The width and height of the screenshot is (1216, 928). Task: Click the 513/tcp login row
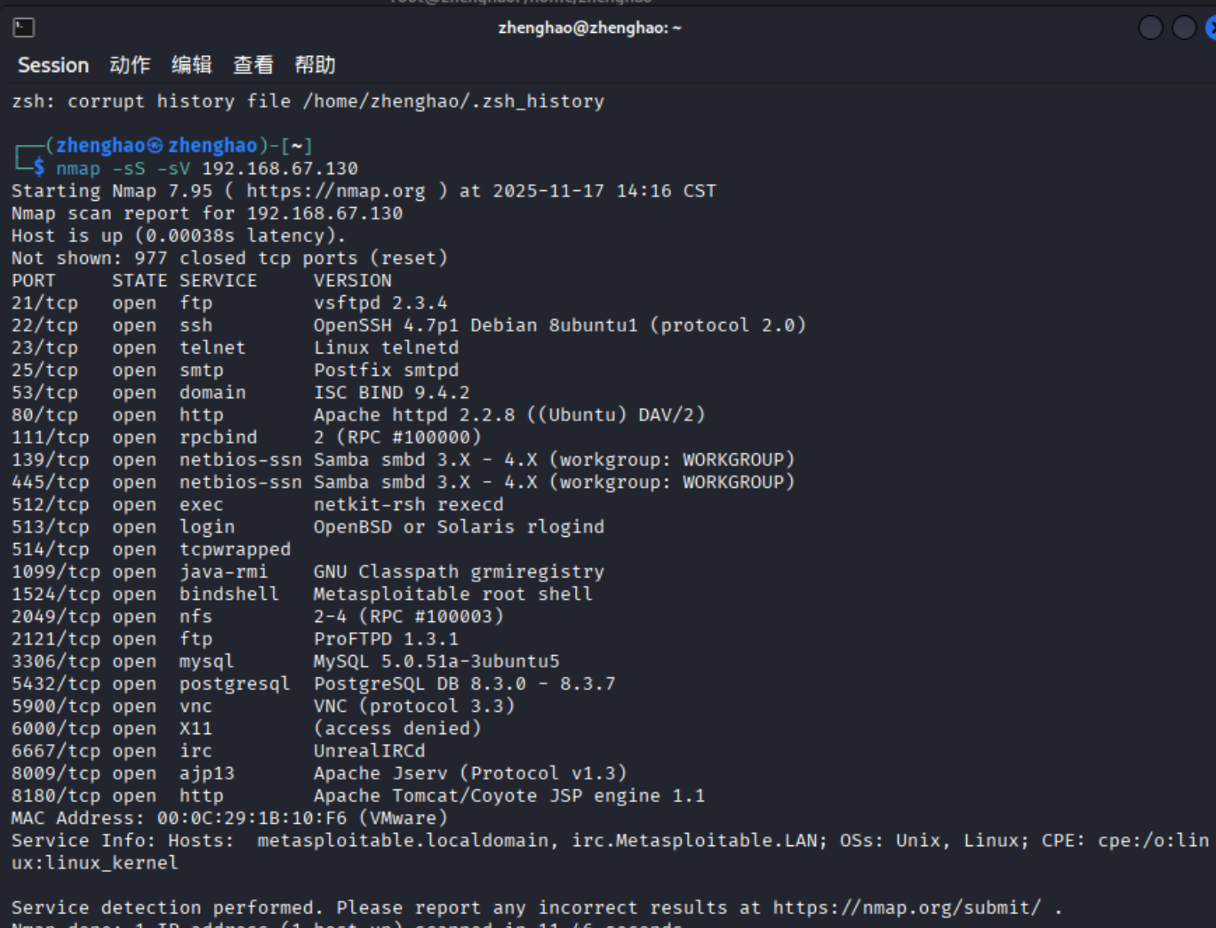point(308,527)
